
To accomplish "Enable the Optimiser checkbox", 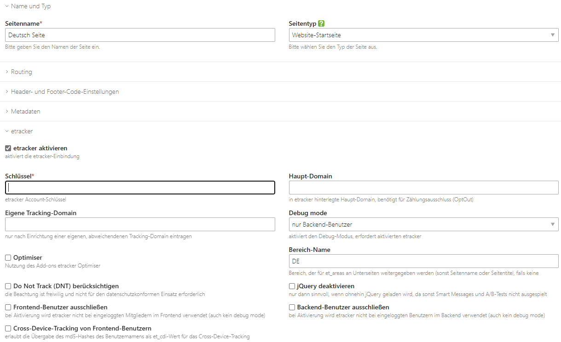I will coord(8,258).
